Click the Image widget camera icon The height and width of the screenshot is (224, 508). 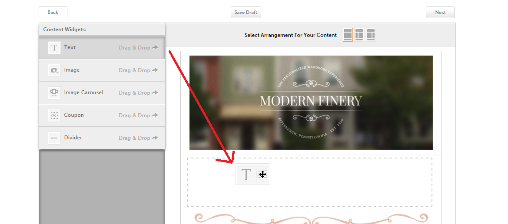pyautogui.click(x=54, y=70)
